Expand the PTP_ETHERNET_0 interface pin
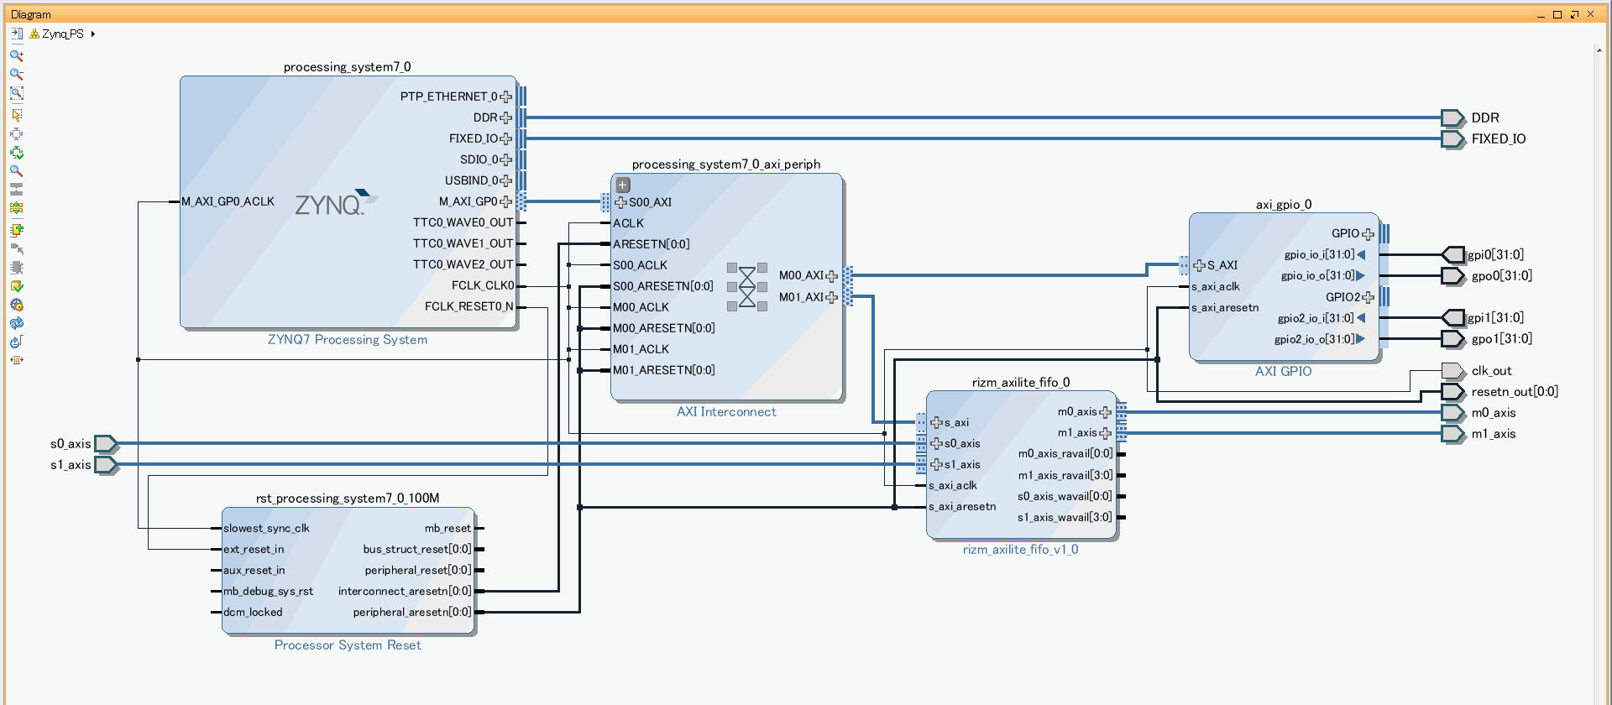 pos(505,97)
